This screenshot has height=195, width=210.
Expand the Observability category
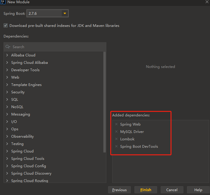(x=7, y=136)
